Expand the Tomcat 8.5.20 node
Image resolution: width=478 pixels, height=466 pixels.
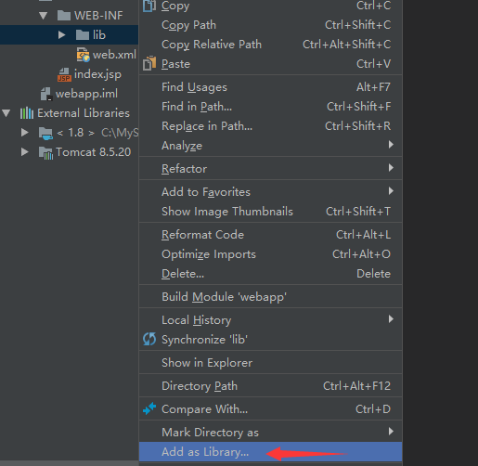point(25,152)
